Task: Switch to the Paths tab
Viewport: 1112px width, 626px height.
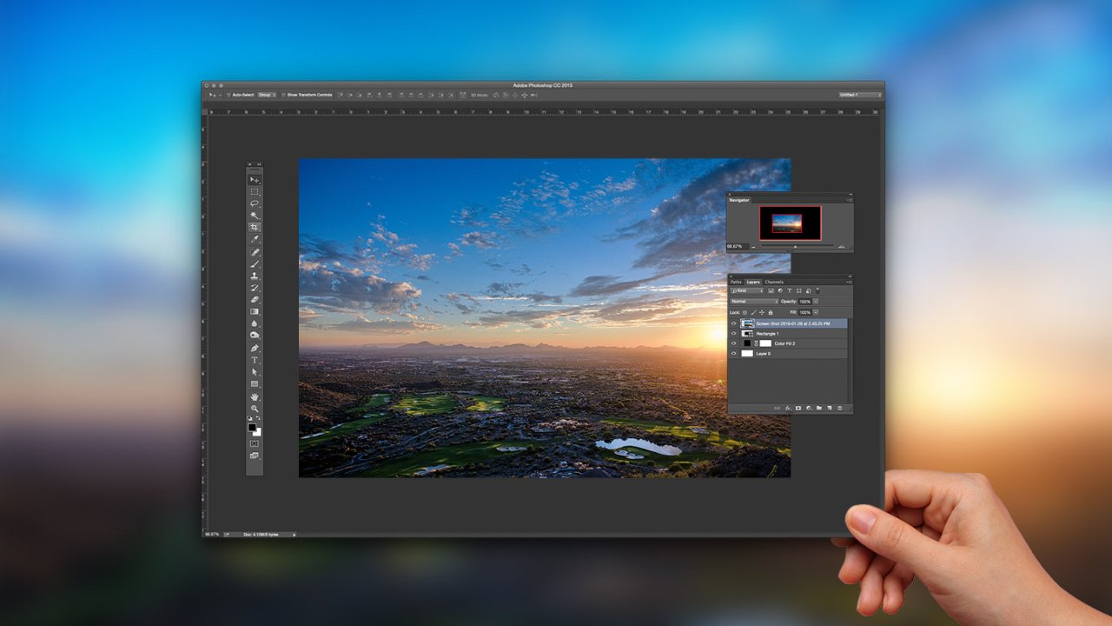Action: point(736,282)
